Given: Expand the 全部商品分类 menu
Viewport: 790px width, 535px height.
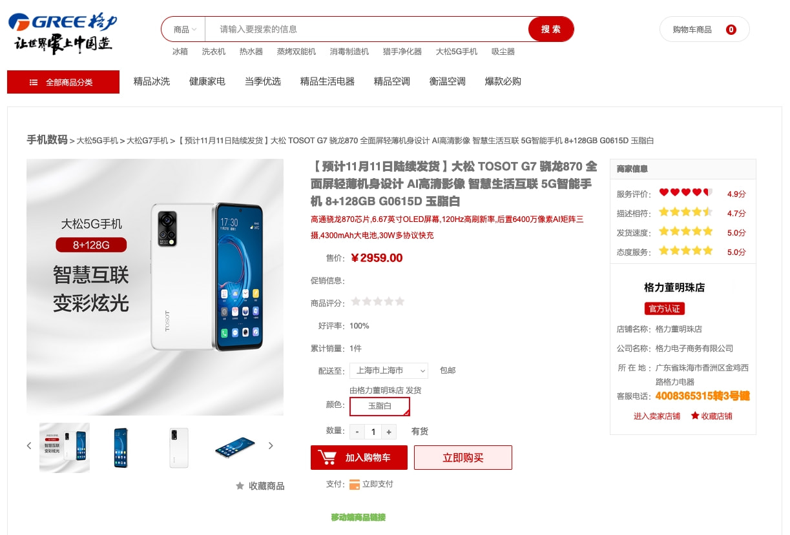Looking at the screenshot, I should pyautogui.click(x=63, y=82).
